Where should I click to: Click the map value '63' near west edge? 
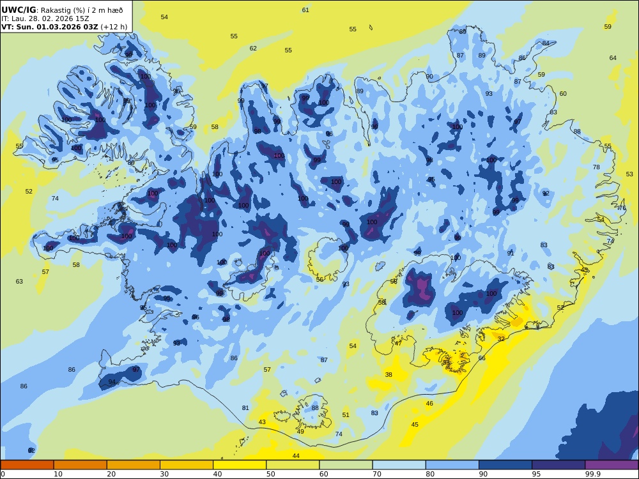pos(19,282)
